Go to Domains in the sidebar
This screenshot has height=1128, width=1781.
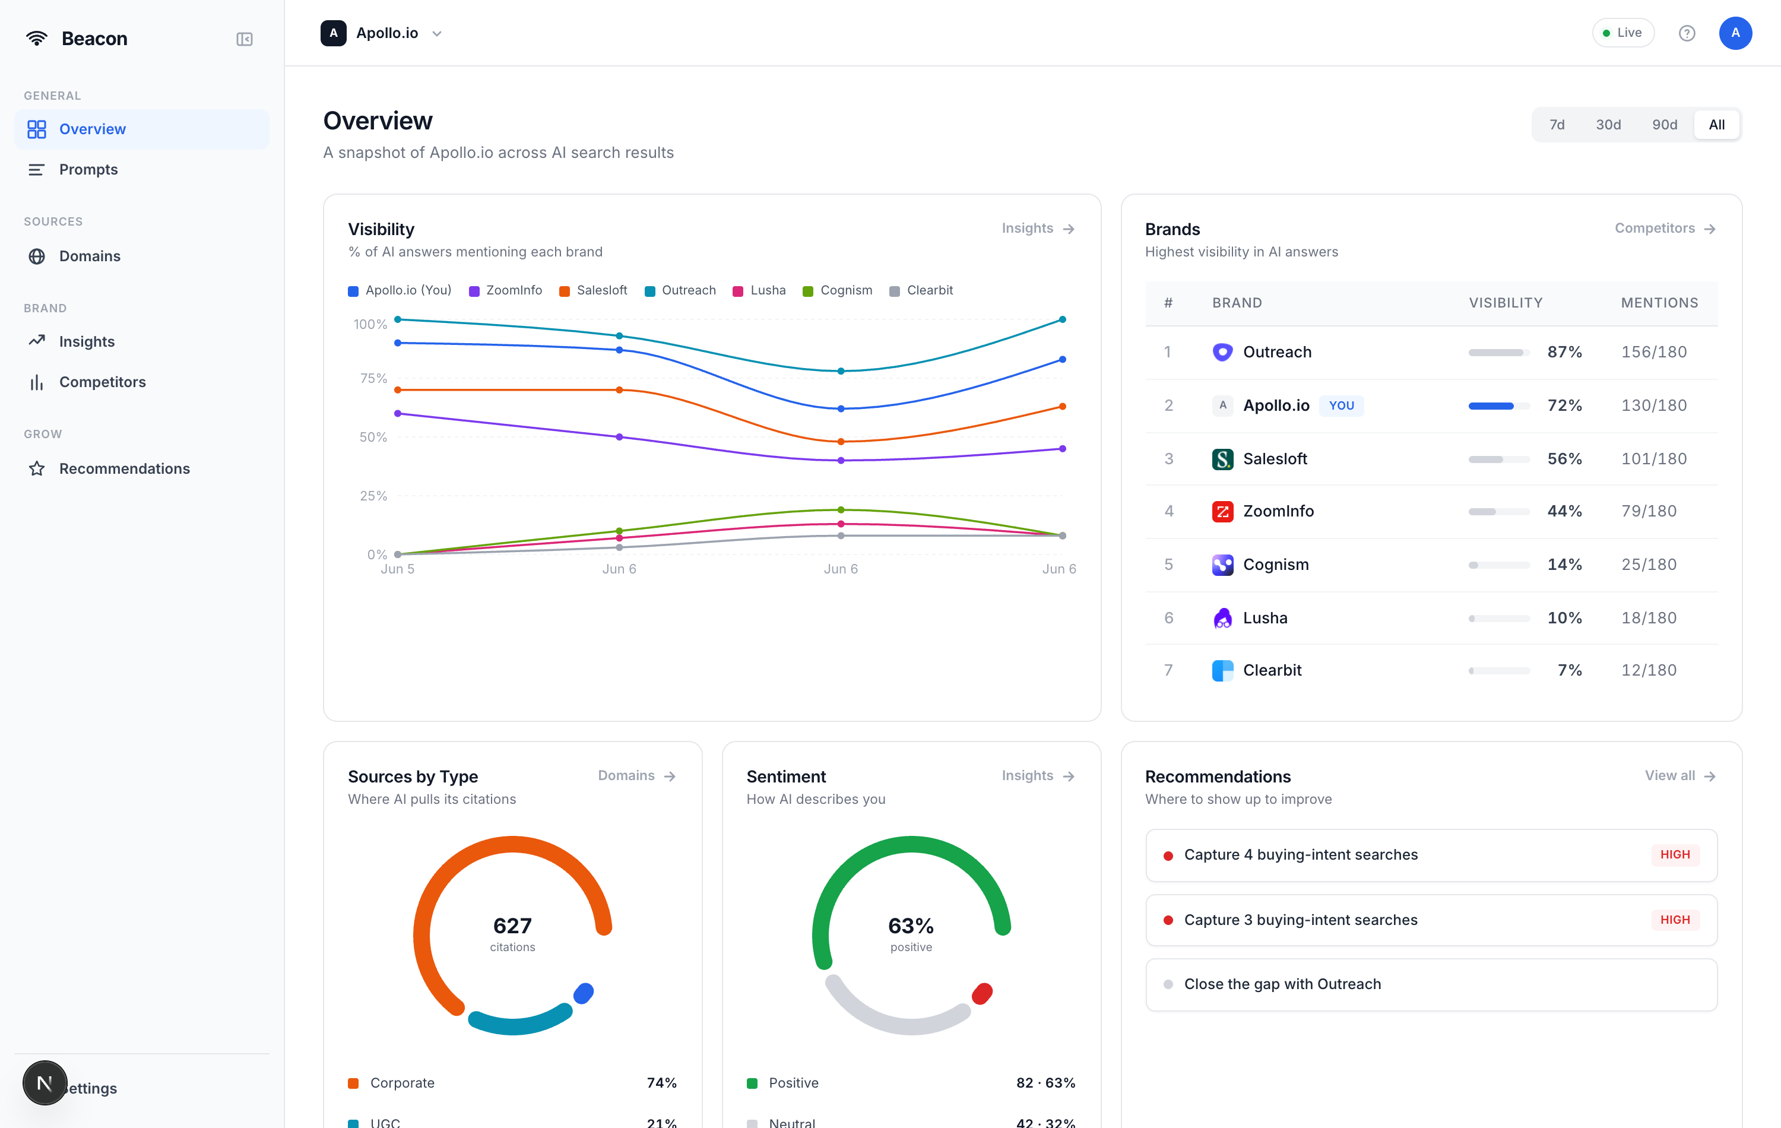pyautogui.click(x=141, y=256)
